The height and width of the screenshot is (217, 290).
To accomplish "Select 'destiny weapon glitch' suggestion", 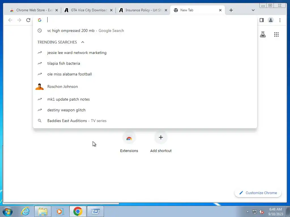I will point(145,110).
